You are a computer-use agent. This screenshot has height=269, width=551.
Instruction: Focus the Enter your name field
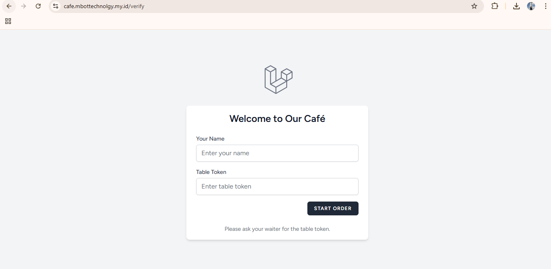(x=277, y=153)
